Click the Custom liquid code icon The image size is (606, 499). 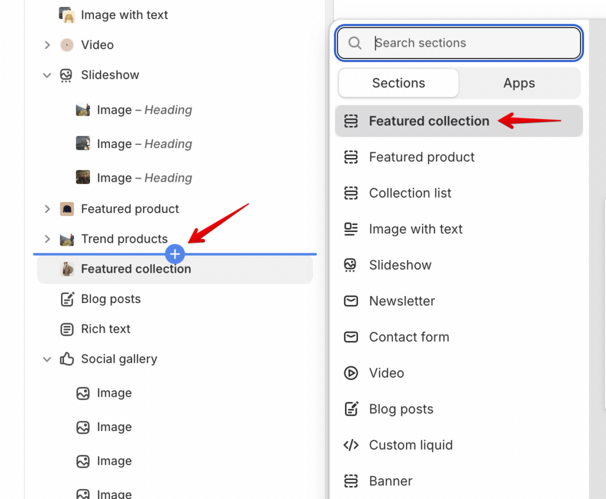point(350,445)
